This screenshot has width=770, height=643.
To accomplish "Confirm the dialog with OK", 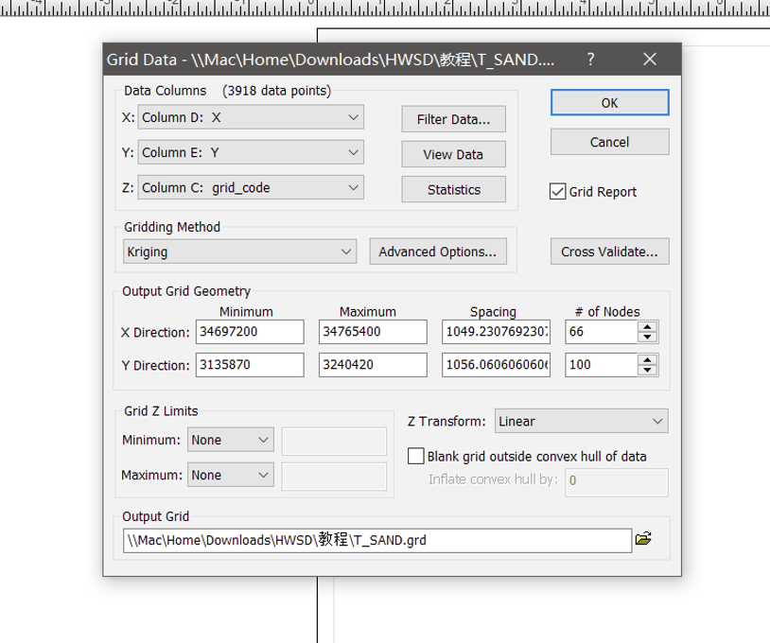I will coord(609,102).
